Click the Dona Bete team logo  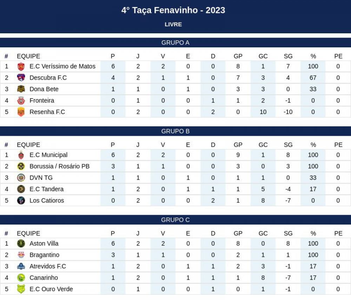pyautogui.click(x=21, y=89)
